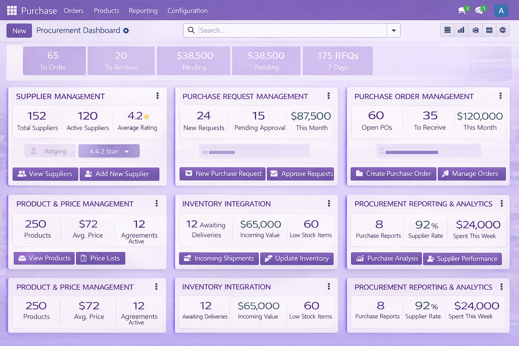Open the '4.4.2 Star' dropdown

point(109,151)
